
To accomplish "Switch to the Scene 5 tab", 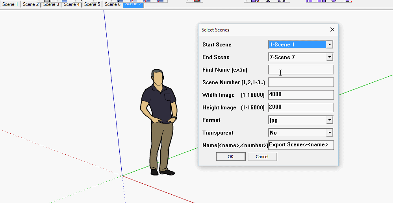I will click(92, 5).
